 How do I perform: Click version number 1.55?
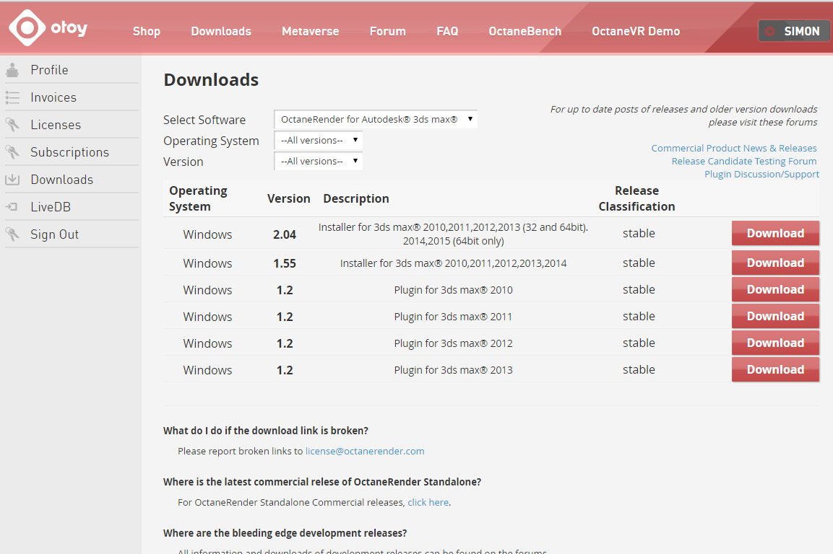[285, 264]
